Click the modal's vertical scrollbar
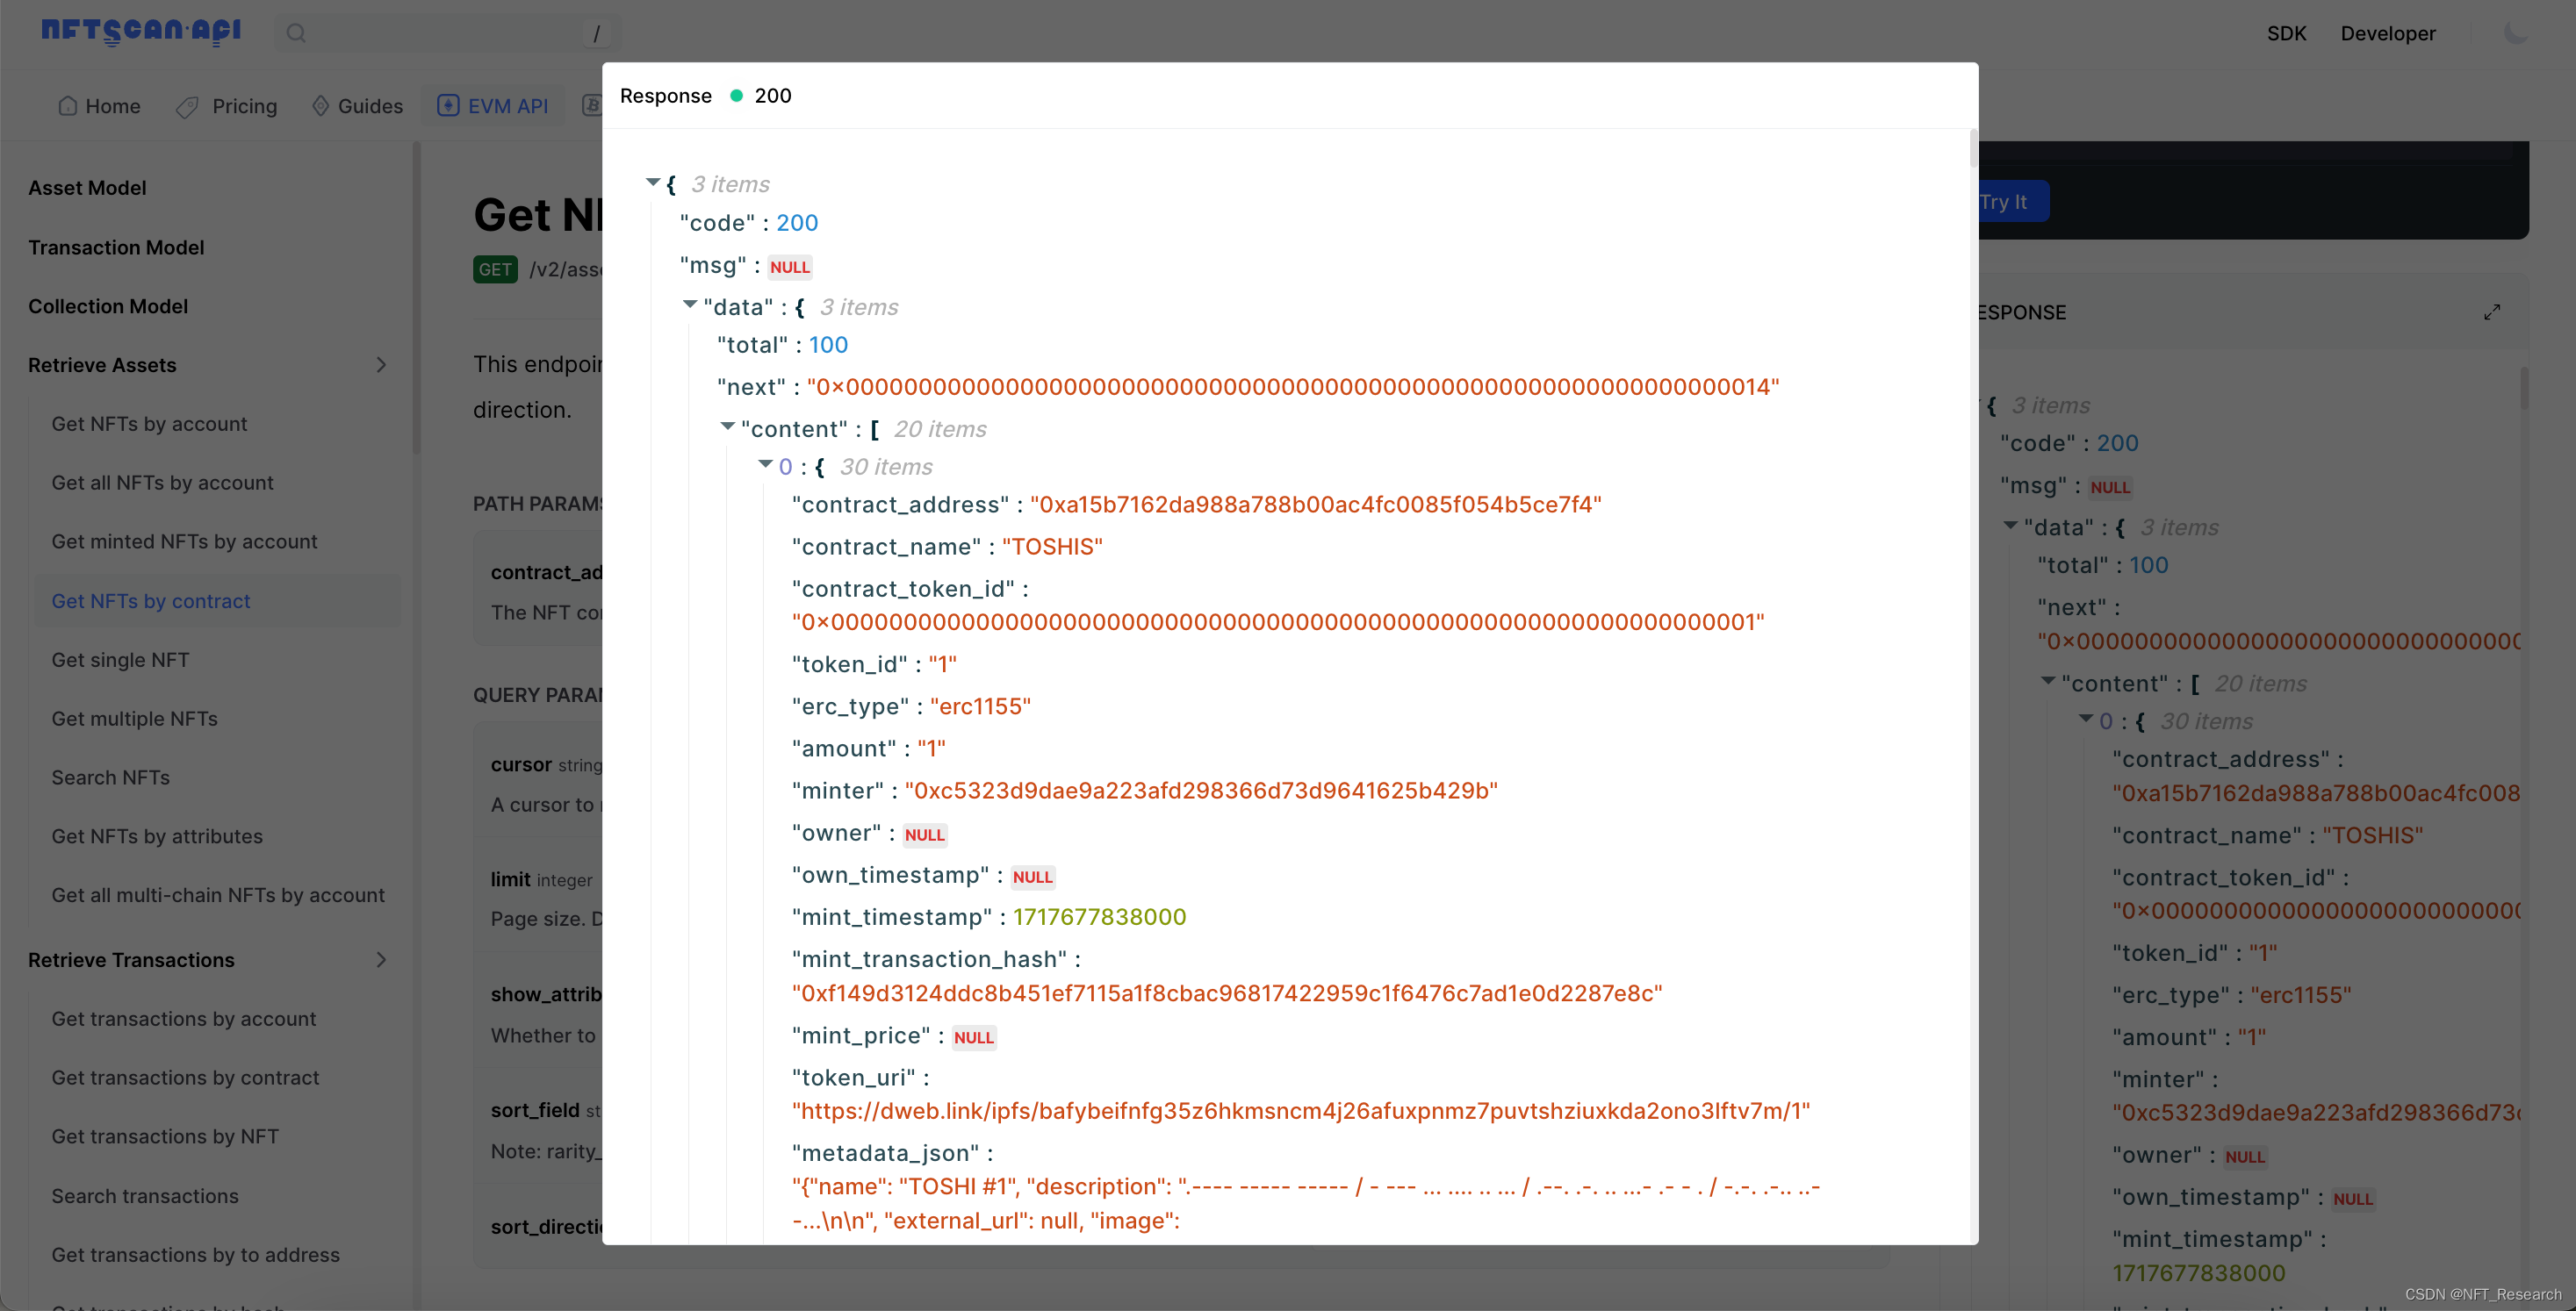 pos(1973,148)
